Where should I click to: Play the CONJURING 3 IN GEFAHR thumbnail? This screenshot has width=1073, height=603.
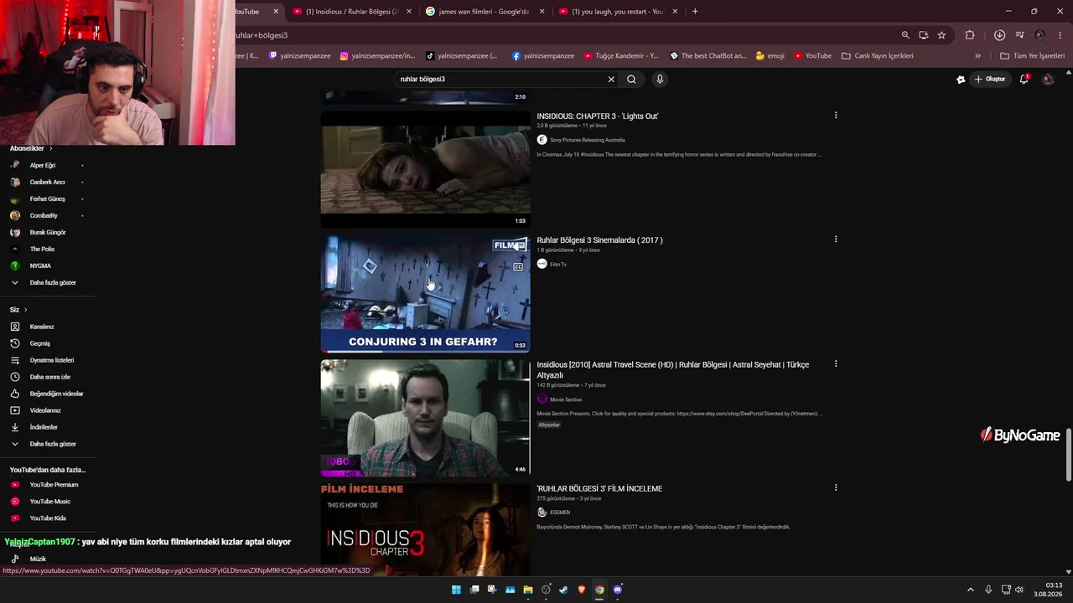425,293
